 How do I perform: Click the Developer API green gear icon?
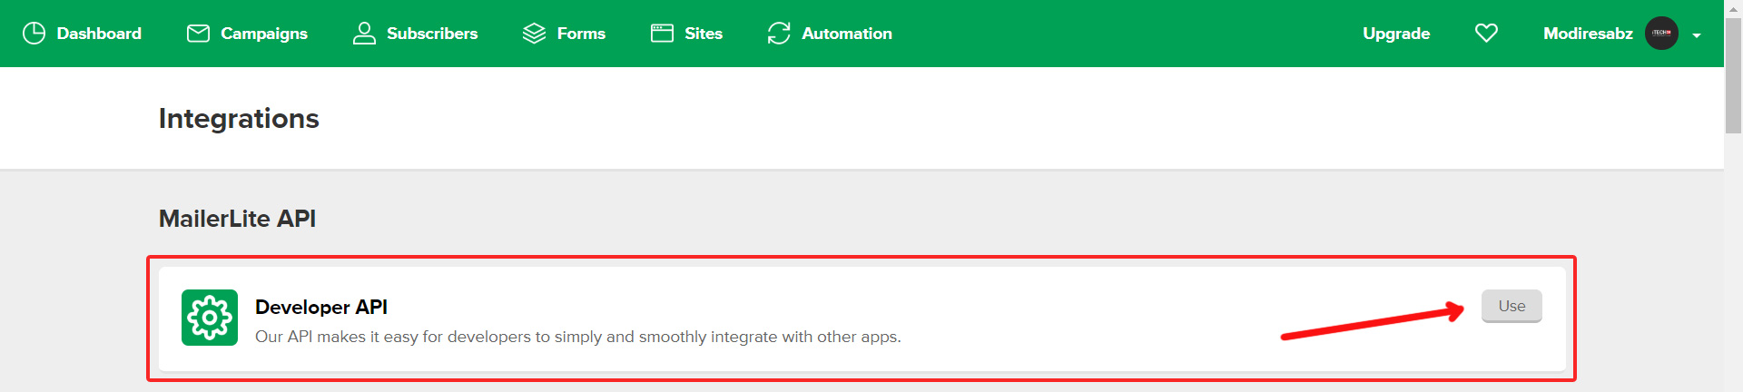[210, 318]
